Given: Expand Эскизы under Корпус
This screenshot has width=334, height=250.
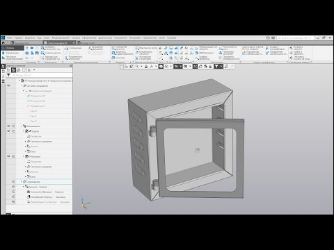Looking at the screenshot, I should [x=26, y=147].
